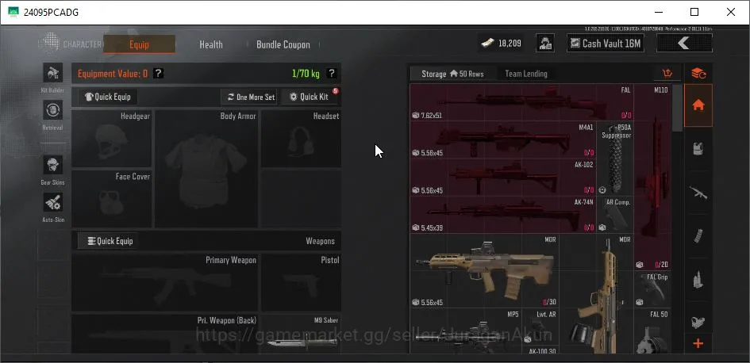Viewport: 750px width, 363px height.
Task: Select the Auto-Skin brush icon
Action: 53,202
